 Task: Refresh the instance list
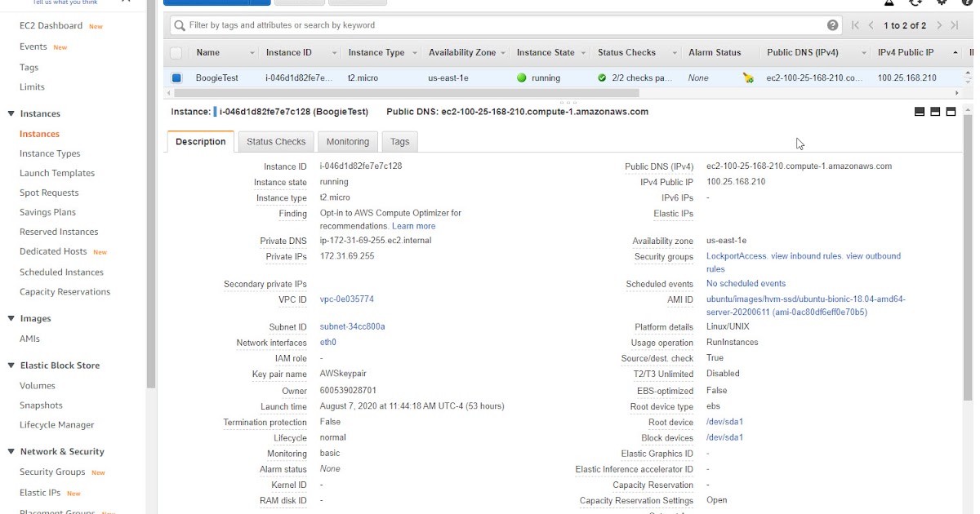tap(915, 4)
